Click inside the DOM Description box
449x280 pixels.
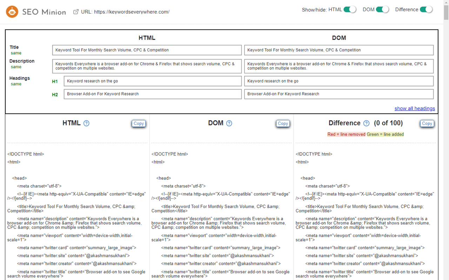click(x=339, y=66)
